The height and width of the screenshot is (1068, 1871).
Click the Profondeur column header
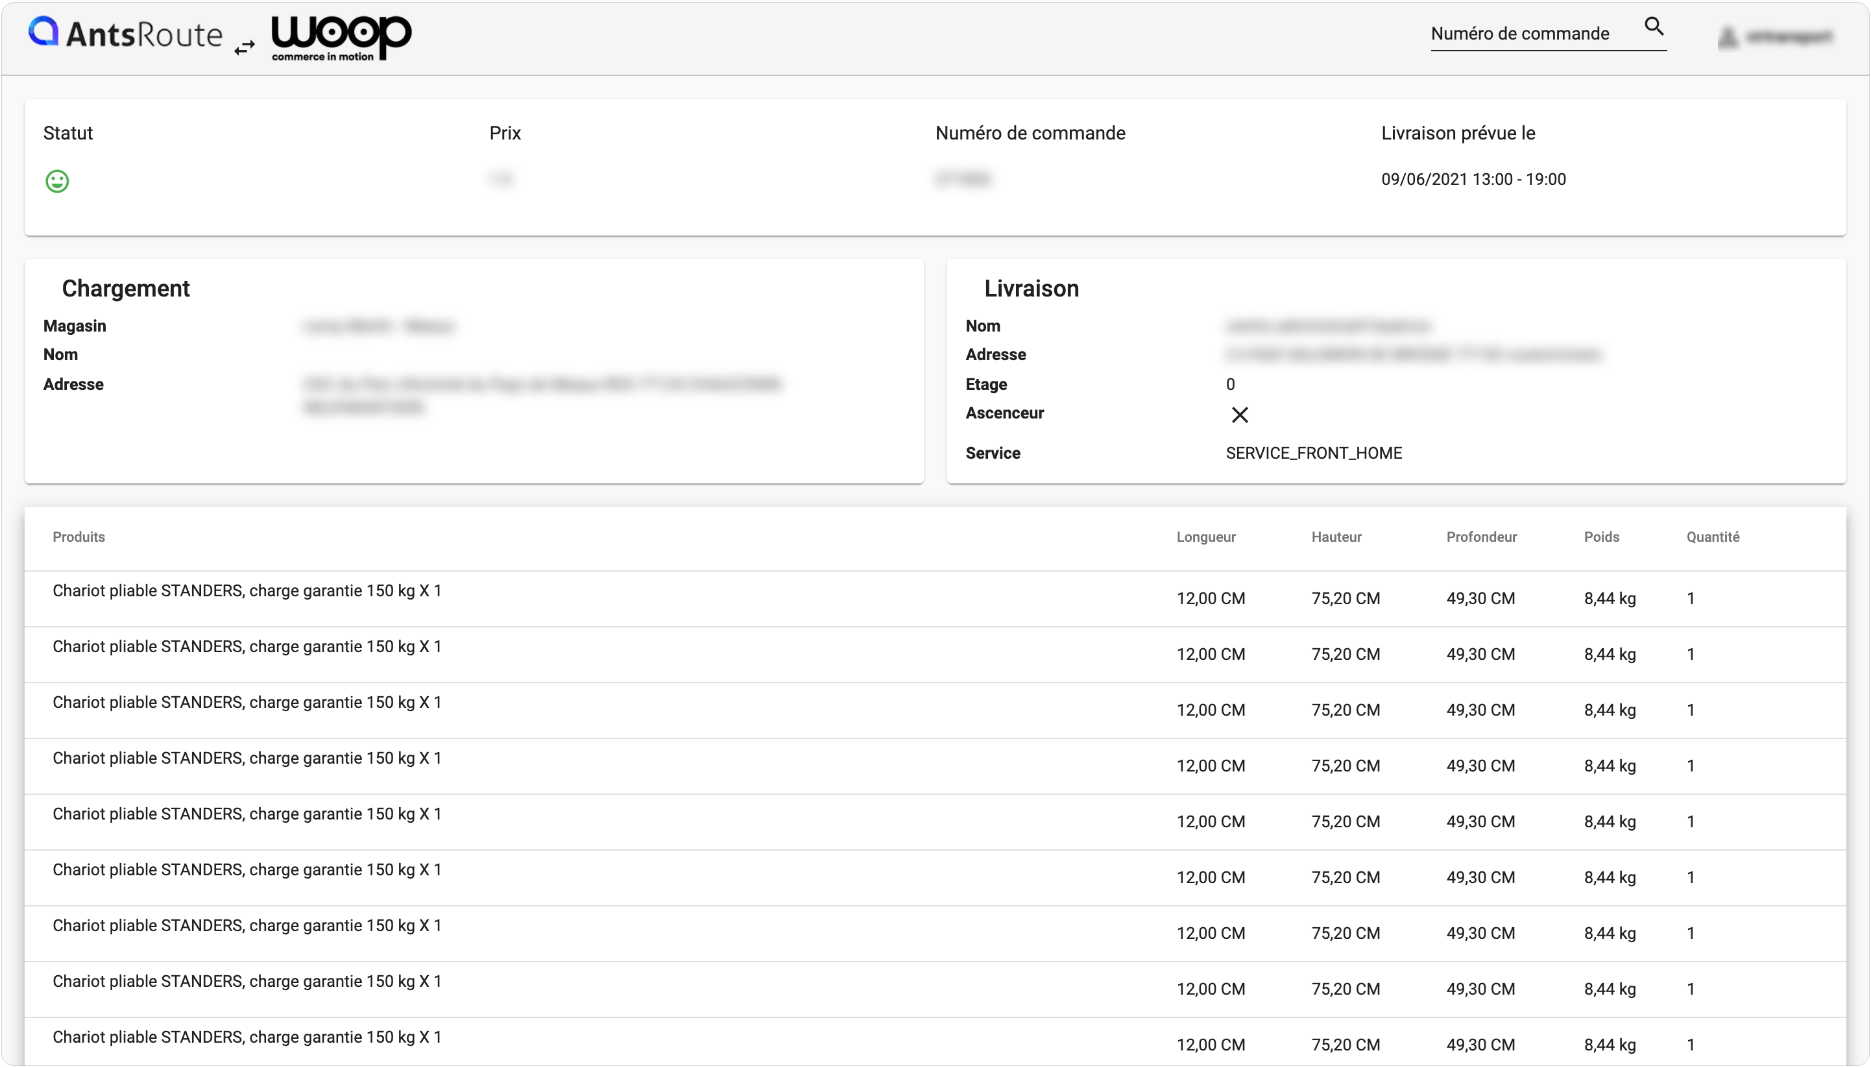(1481, 537)
